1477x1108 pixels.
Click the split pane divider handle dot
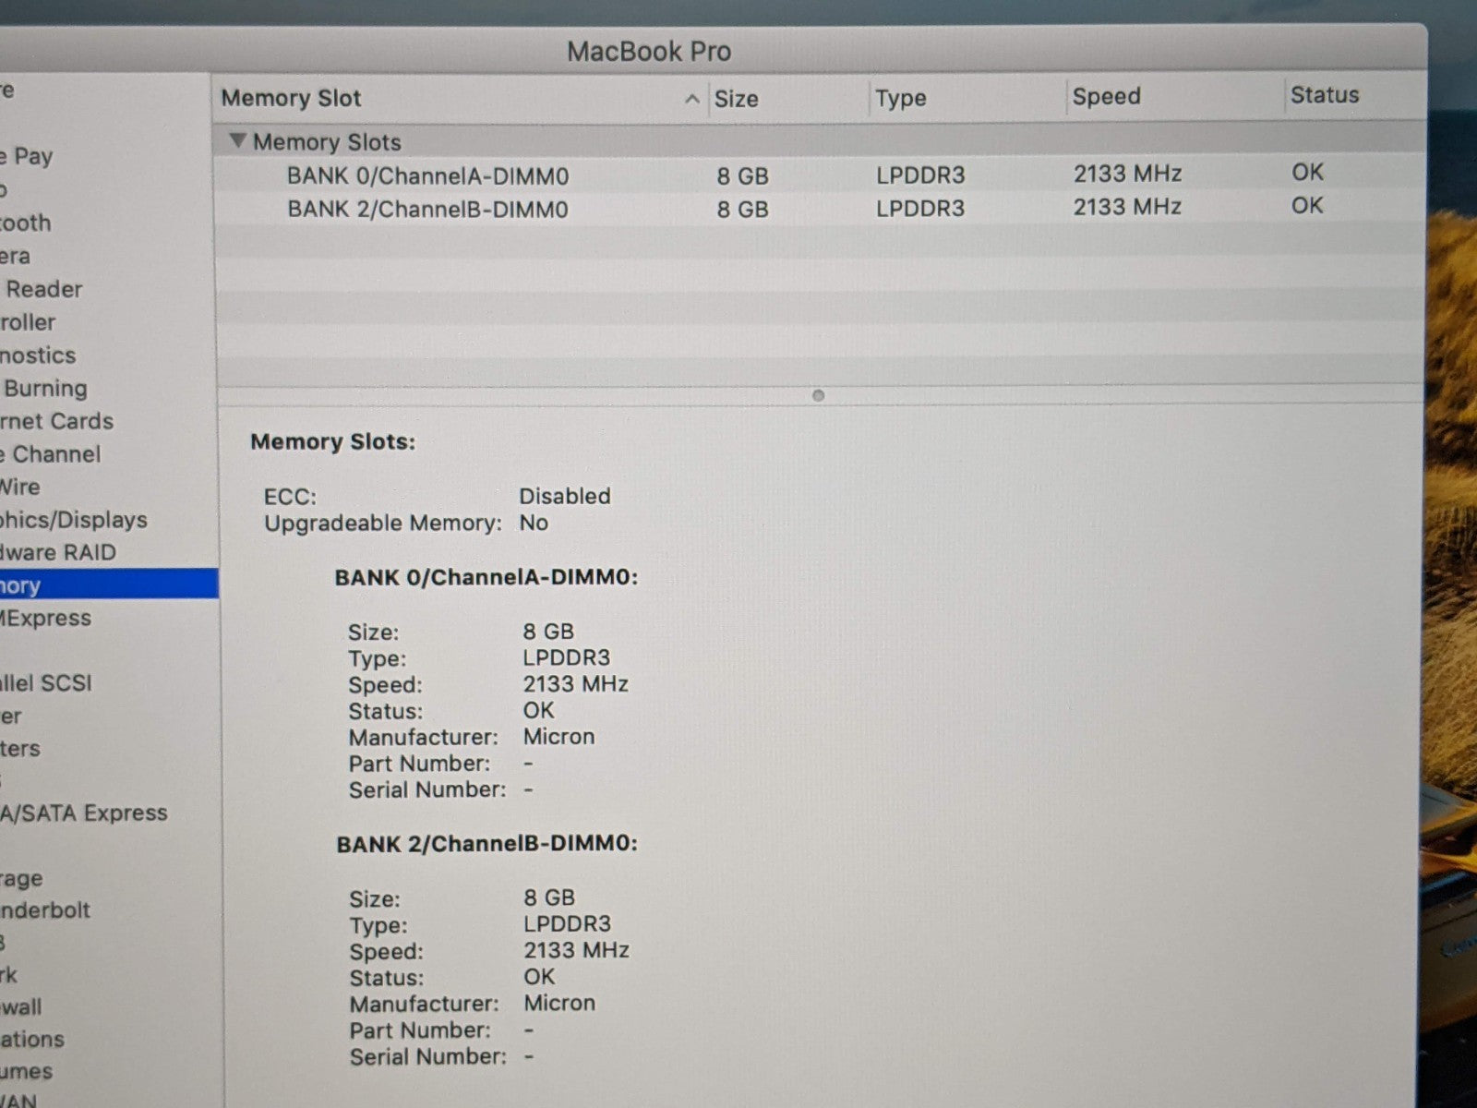(818, 395)
